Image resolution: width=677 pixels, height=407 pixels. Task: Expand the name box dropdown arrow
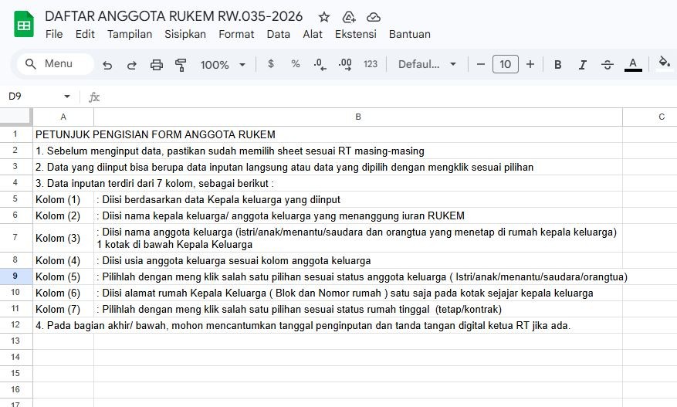click(67, 97)
